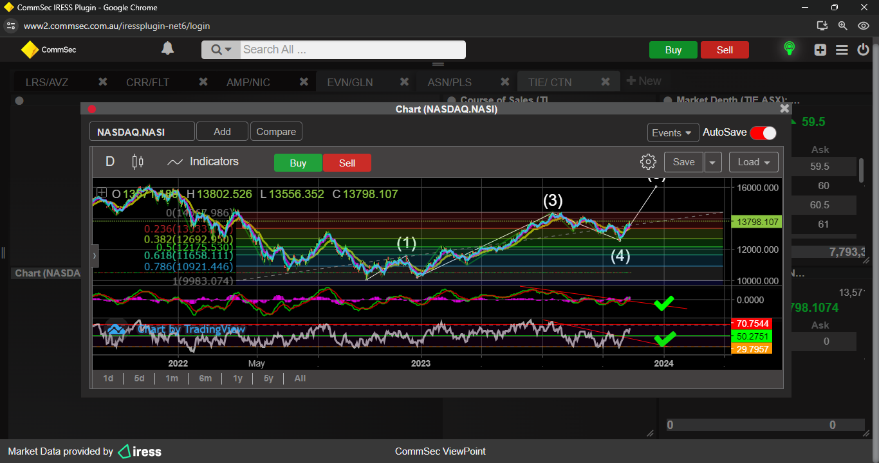Open the chart settings gear
This screenshot has height=463, width=879.
pos(648,162)
